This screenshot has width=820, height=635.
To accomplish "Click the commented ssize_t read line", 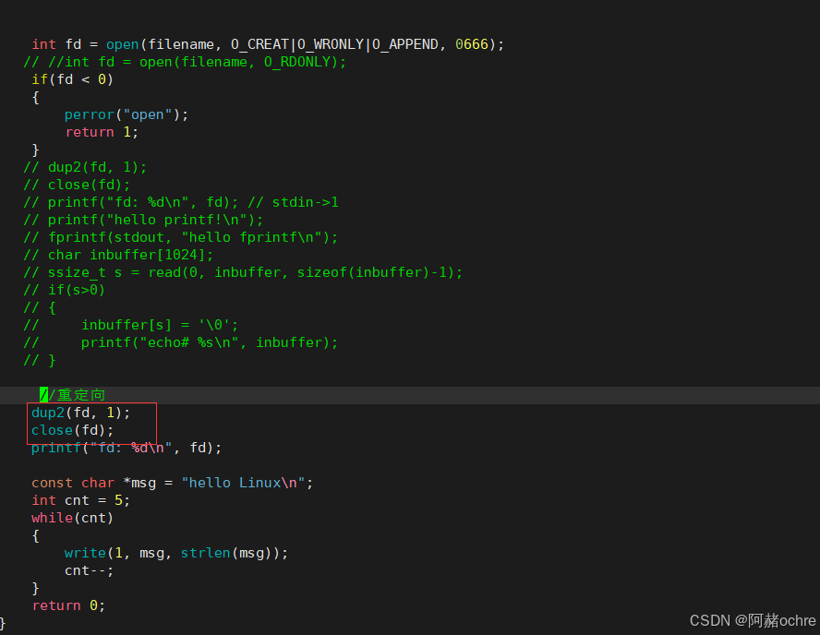I will coord(243,272).
